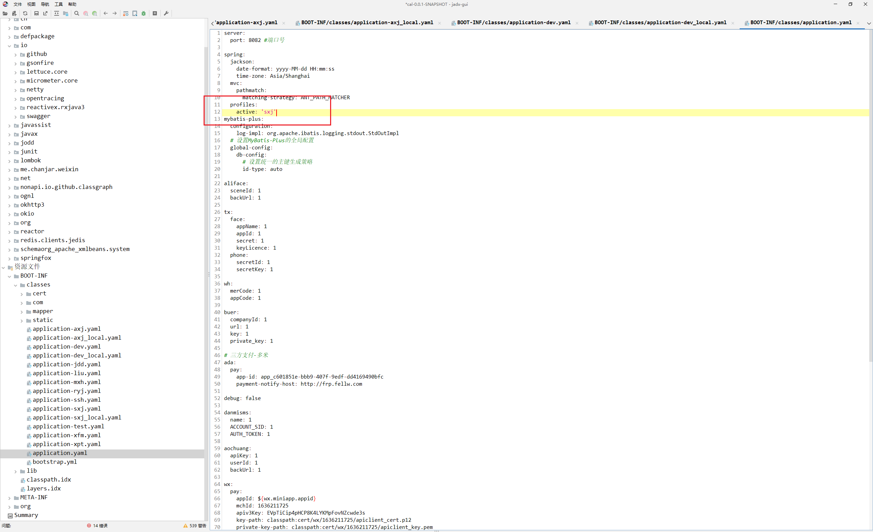Open preferences with the wrench icon

point(166,13)
